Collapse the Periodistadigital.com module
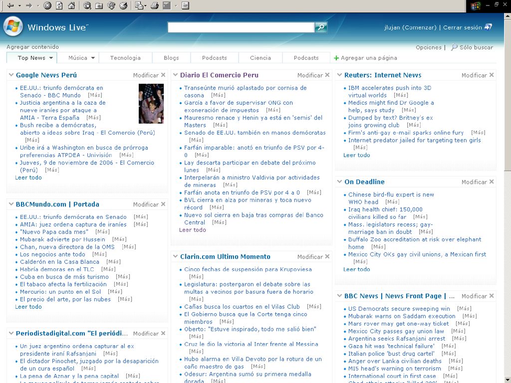This screenshot has width=511, height=383. [x=11, y=333]
